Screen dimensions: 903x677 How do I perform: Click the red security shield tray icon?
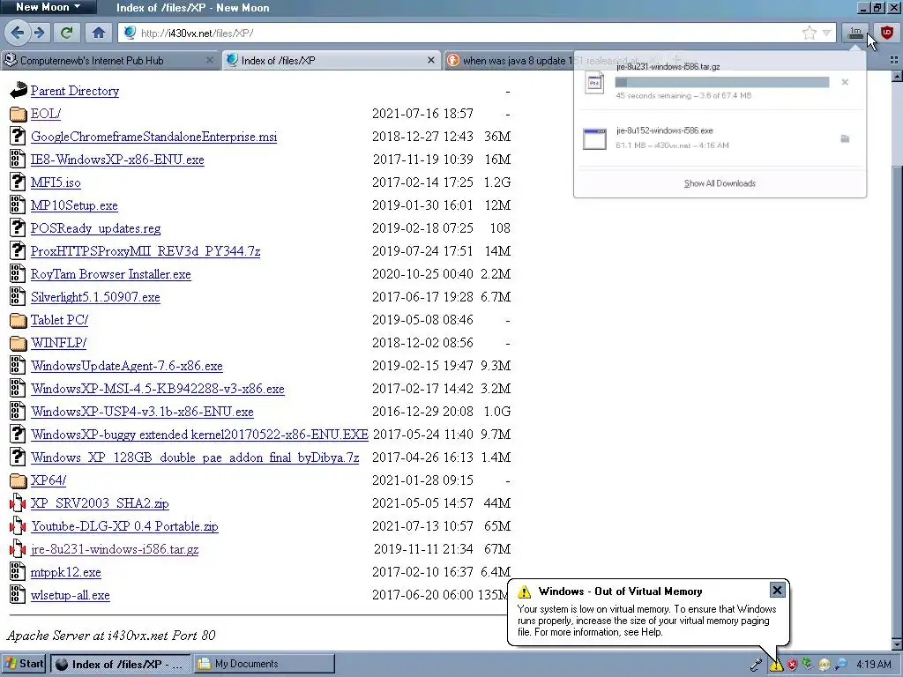click(793, 665)
